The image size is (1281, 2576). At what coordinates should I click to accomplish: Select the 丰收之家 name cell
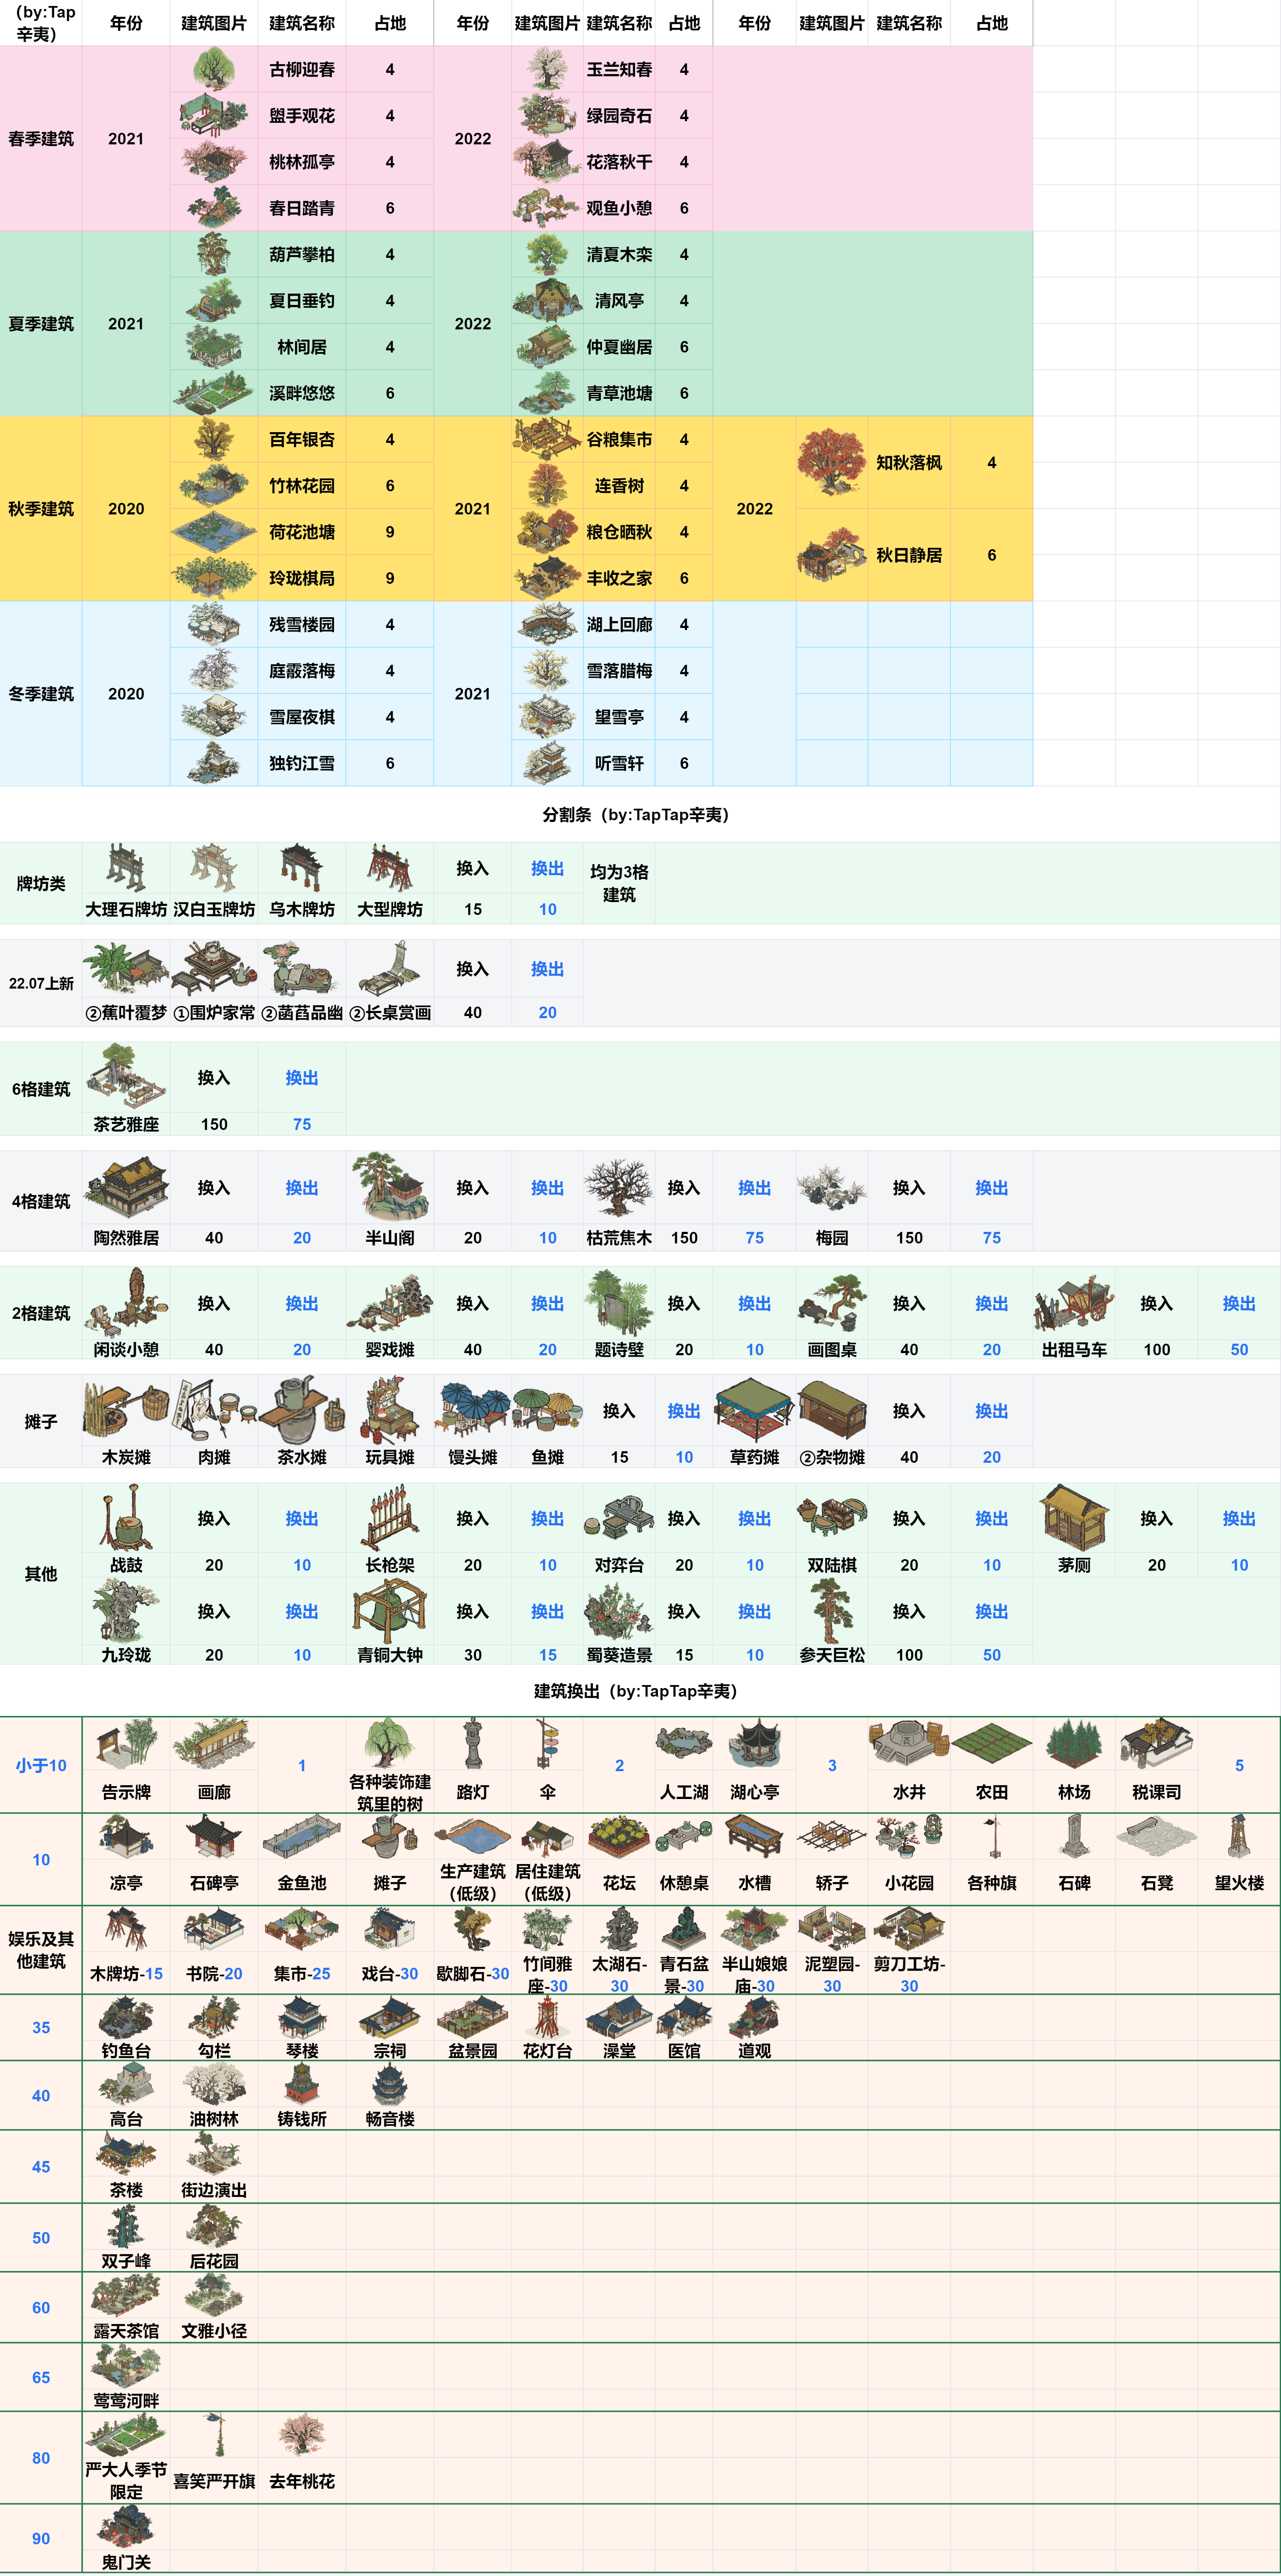[619, 577]
